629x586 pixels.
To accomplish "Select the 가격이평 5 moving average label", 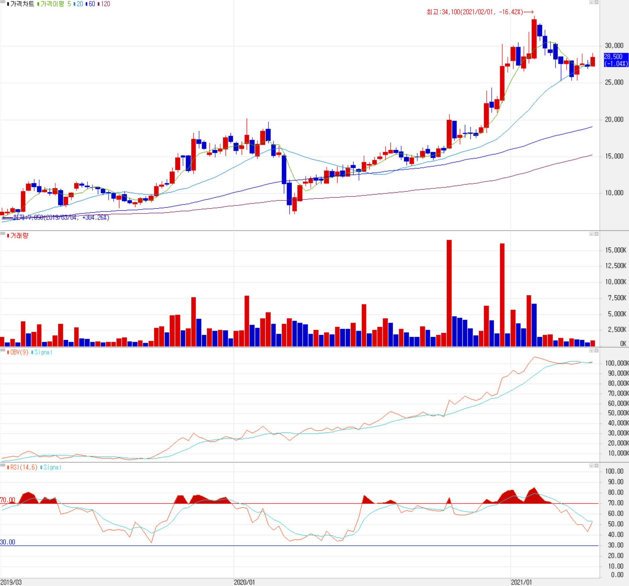I will click(x=56, y=4).
